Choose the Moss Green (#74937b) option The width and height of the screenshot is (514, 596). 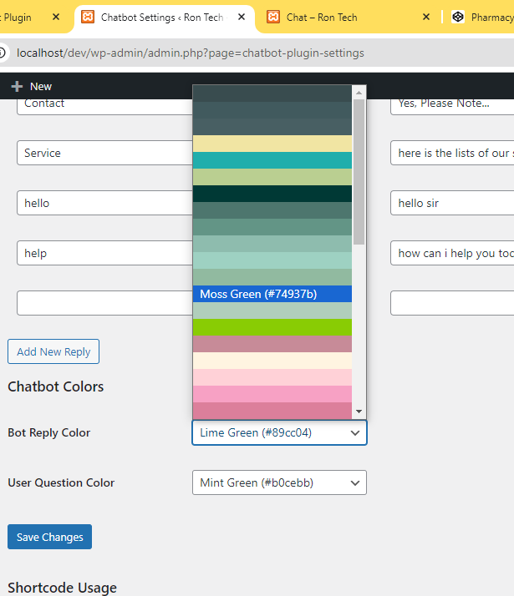(x=272, y=294)
